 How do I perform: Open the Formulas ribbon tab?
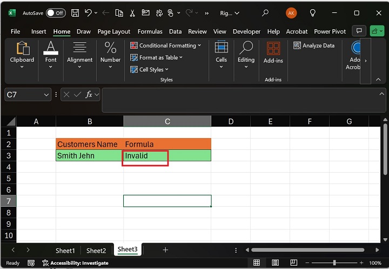[x=150, y=31]
